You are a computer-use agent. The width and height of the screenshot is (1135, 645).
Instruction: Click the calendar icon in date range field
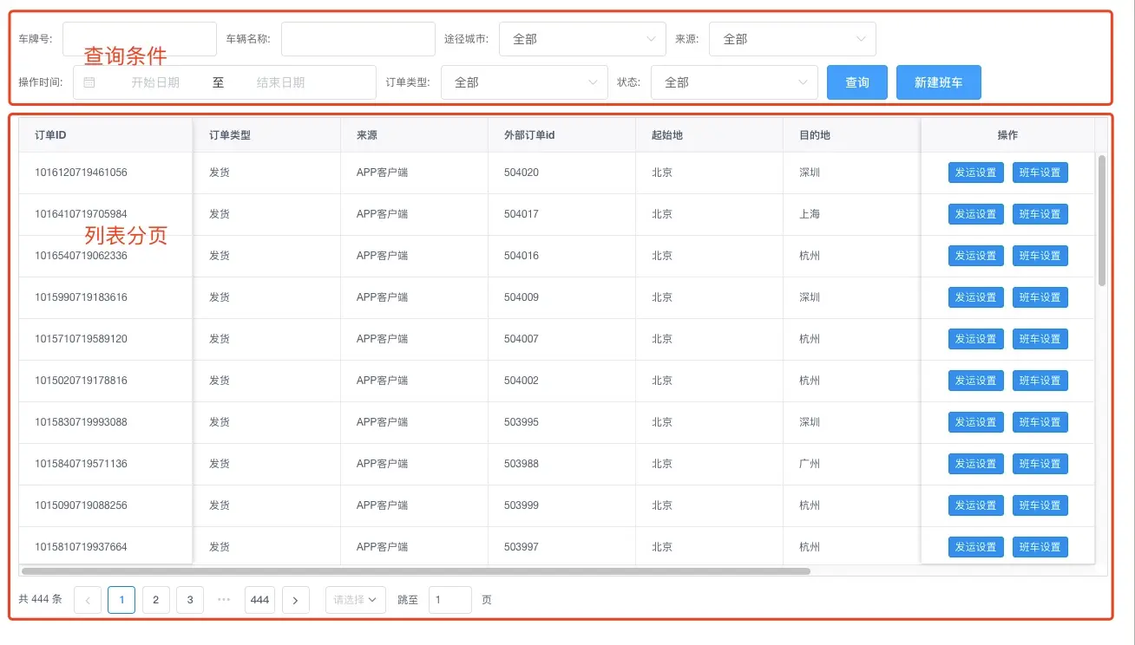tap(89, 82)
